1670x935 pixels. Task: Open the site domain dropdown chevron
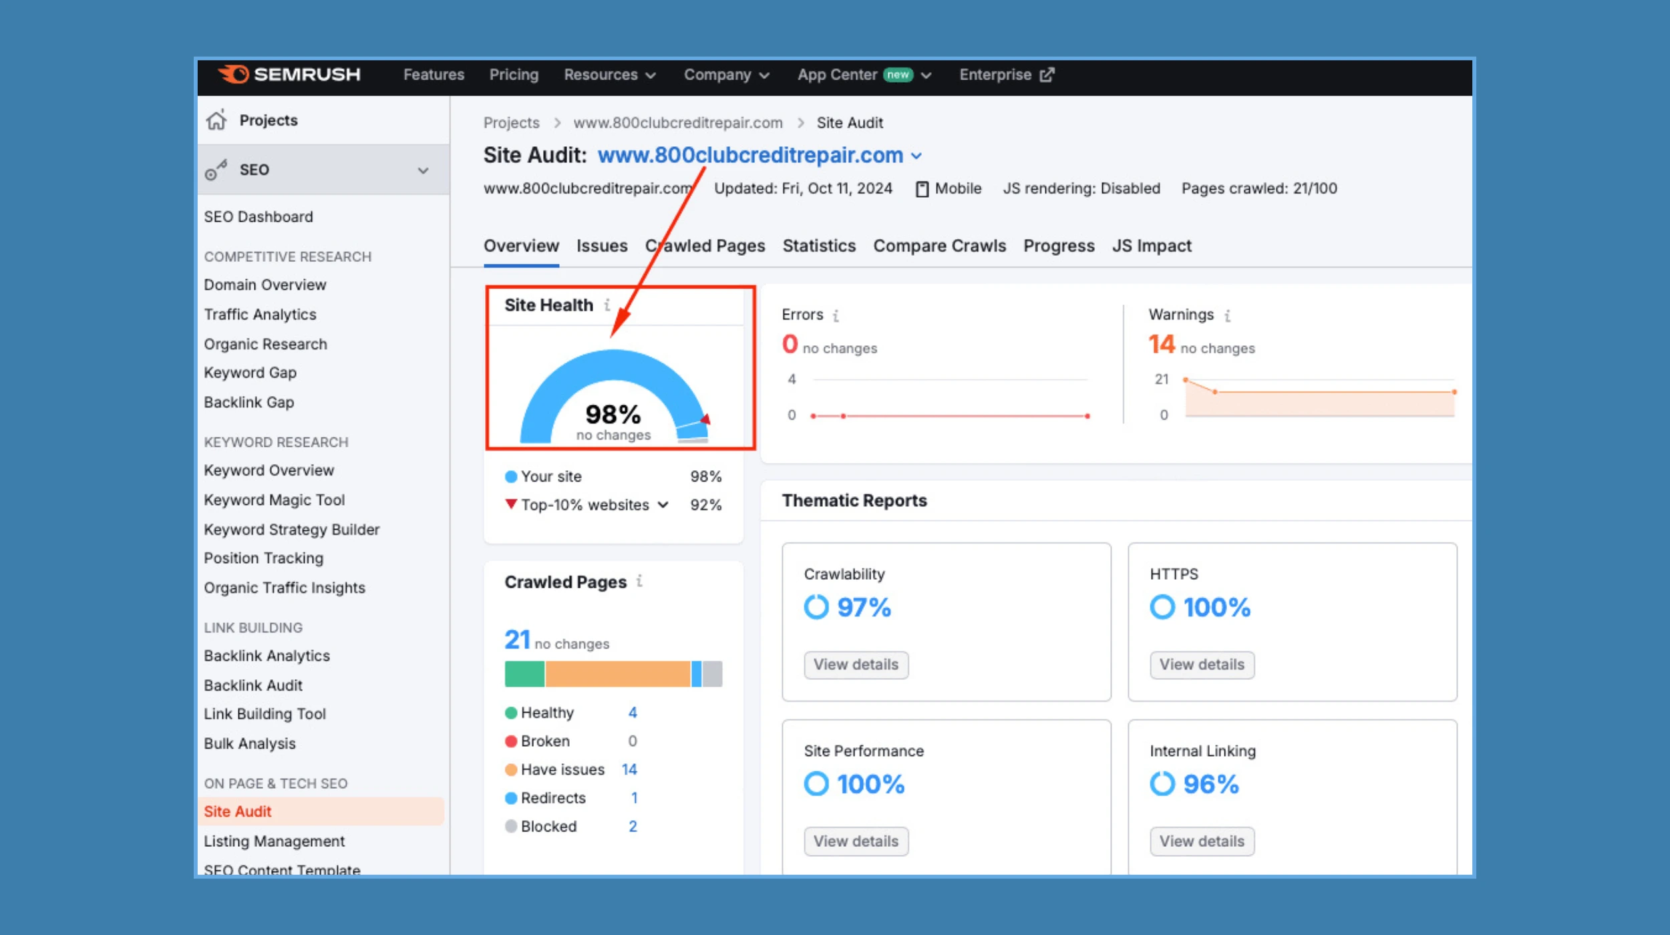pos(916,156)
